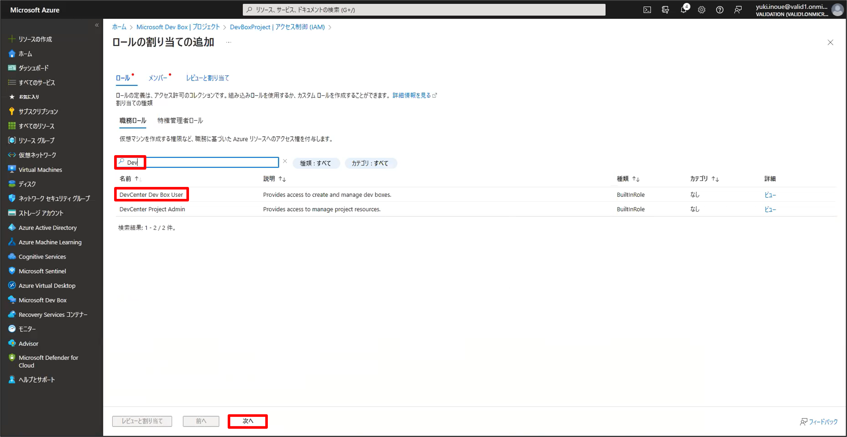
Task: Open feedback icon in top bar
Action: 738,10
